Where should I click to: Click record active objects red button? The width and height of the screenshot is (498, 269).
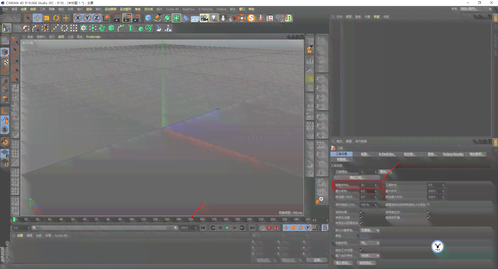[262, 228]
